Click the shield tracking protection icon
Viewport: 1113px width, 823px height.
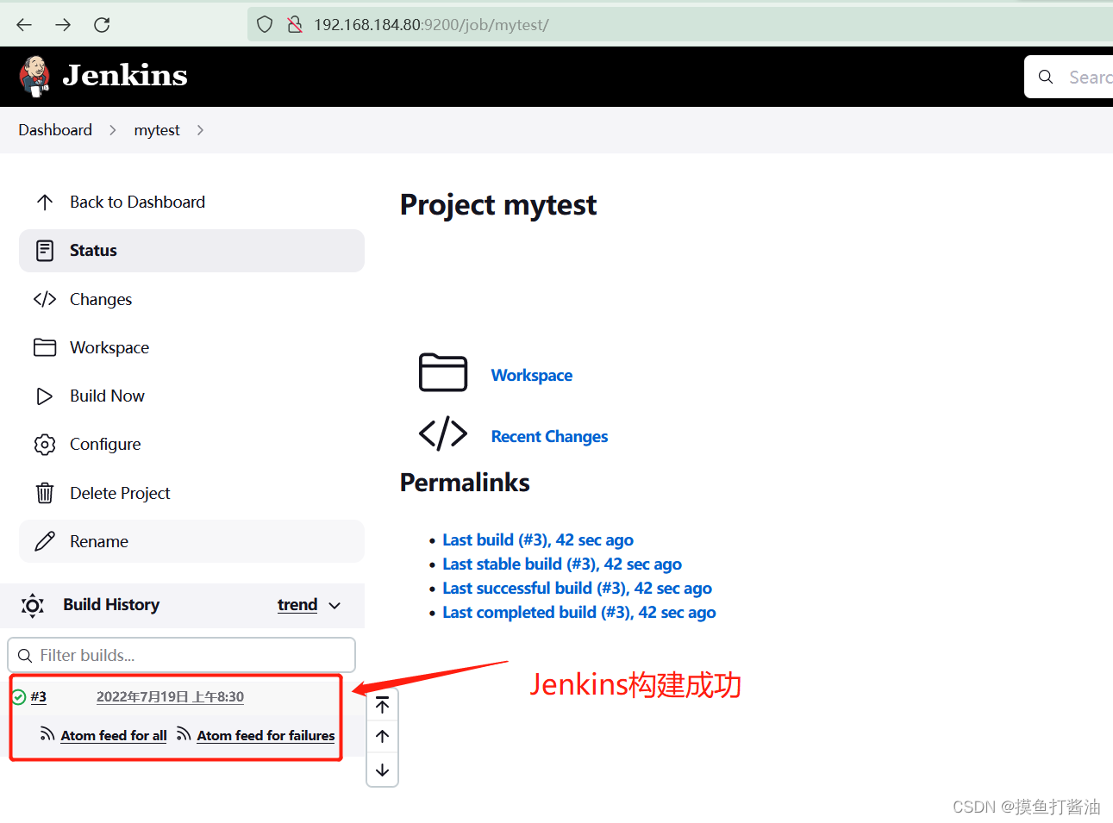(x=265, y=25)
